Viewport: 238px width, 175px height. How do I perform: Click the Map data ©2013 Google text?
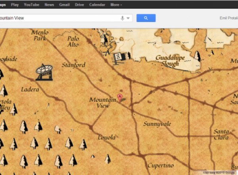(x=219, y=173)
